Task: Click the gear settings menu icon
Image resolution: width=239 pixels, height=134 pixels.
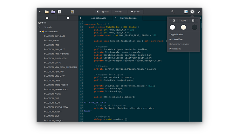Action: (192, 12)
